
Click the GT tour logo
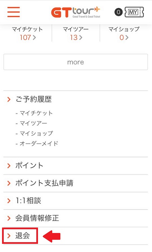point(76,12)
